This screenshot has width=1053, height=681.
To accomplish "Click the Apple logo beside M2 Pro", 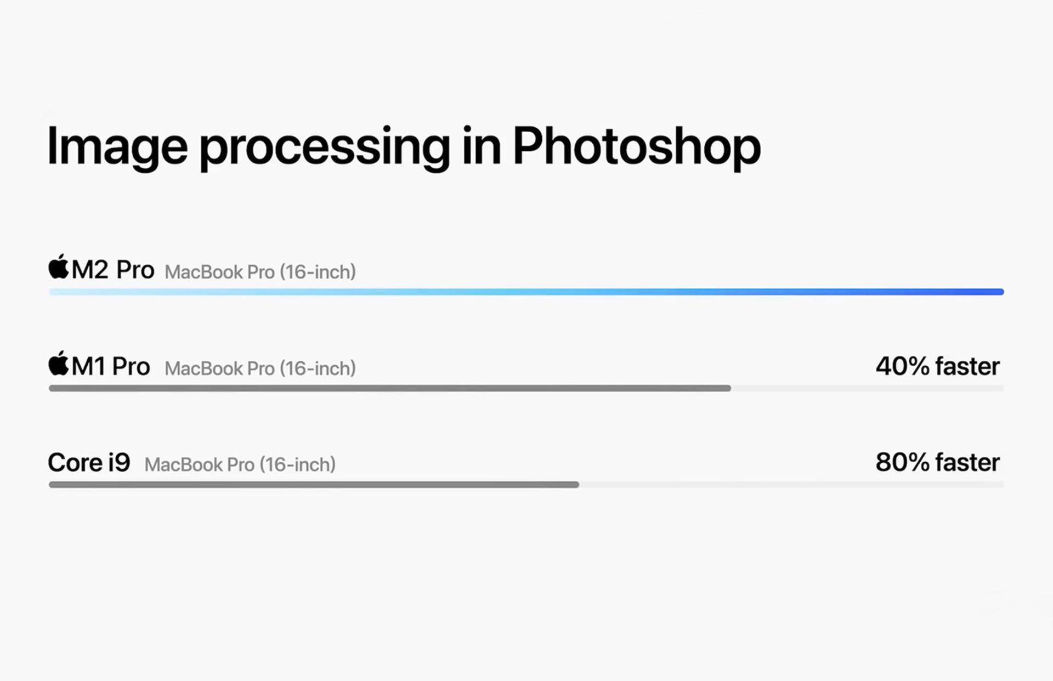I will coord(59,267).
